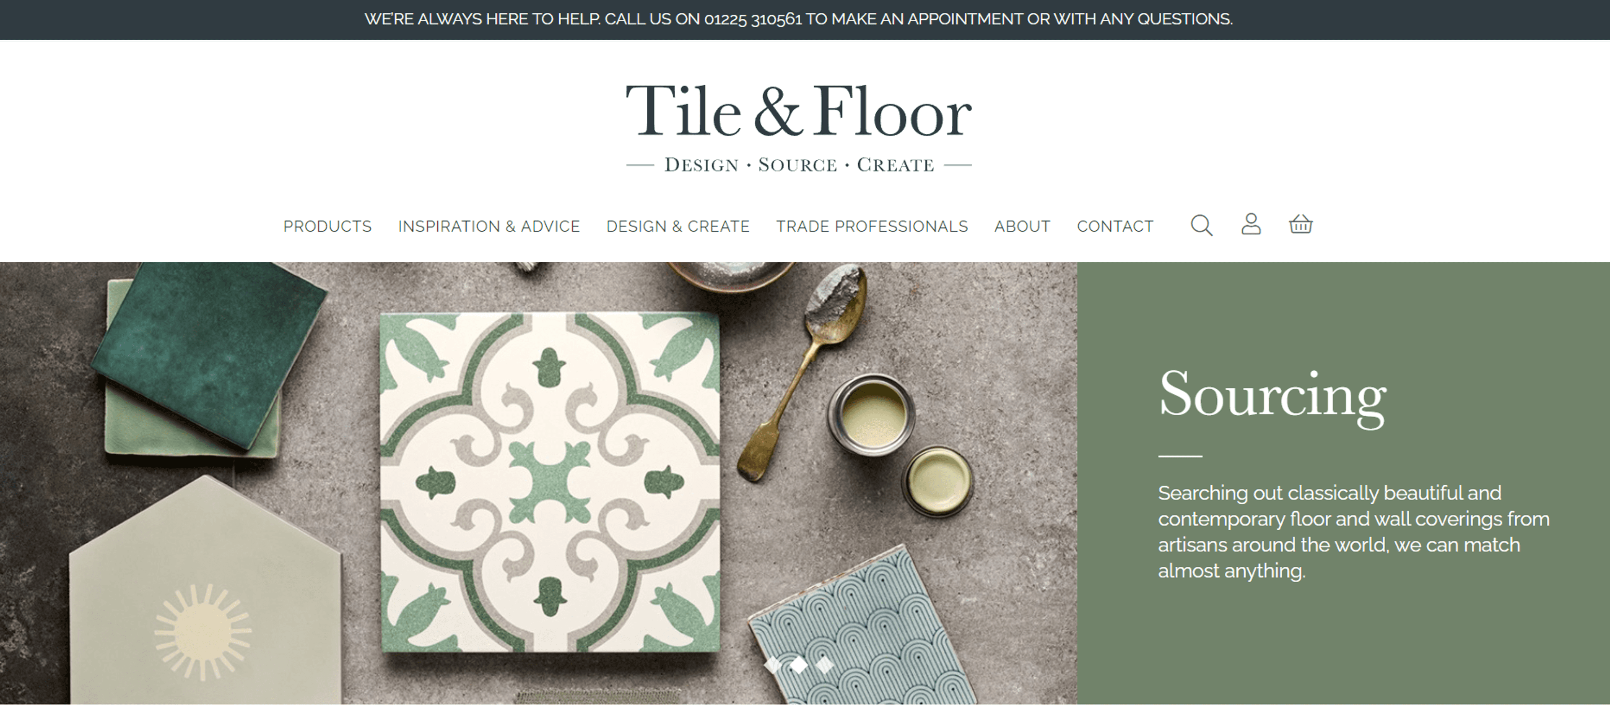Screen dimensions: 1610x711
Task: Click the patterned green floral tile image
Action: pyautogui.click(x=550, y=482)
